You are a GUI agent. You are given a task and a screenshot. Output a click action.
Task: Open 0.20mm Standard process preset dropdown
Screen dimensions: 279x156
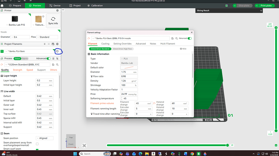point(28,64)
